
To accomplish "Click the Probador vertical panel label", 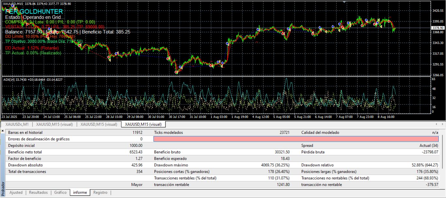I will (3, 188).
